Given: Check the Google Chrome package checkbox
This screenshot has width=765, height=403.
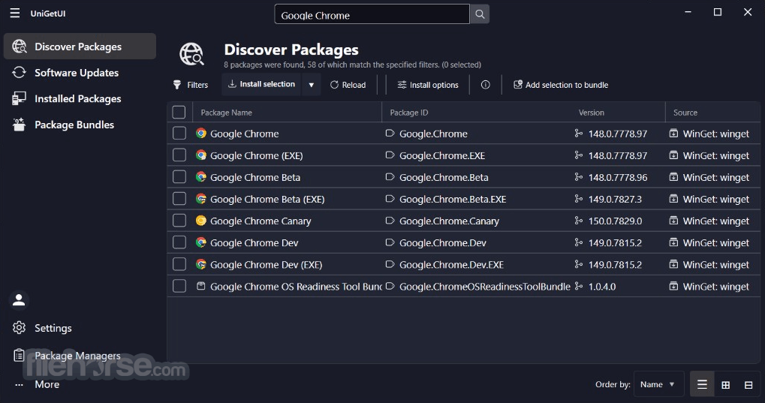Looking at the screenshot, I should pyautogui.click(x=179, y=133).
